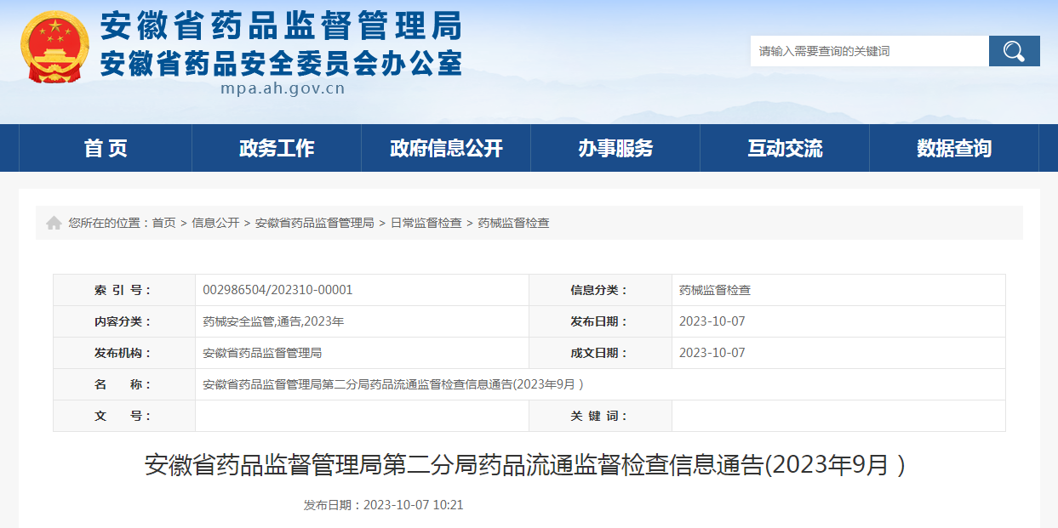Click the 日常监督检查 breadcrumb link

pos(427,223)
